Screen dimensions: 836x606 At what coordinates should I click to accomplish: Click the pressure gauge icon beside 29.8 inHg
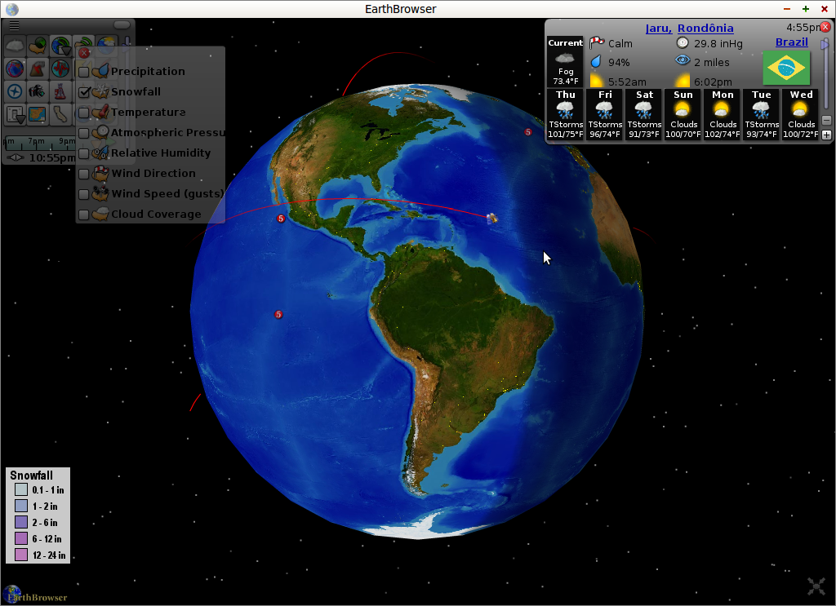pyautogui.click(x=683, y=42)
